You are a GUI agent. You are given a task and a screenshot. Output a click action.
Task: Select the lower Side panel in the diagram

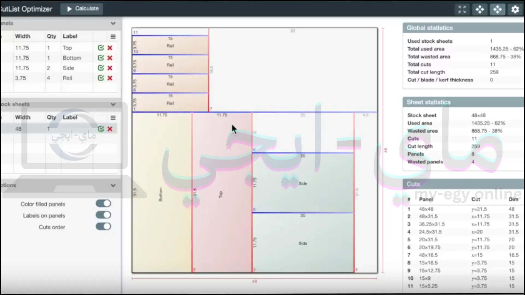pyautogui.click(x=303, y=243)
